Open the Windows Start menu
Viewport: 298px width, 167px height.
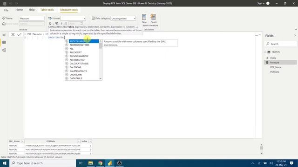(x=5, y=163)
